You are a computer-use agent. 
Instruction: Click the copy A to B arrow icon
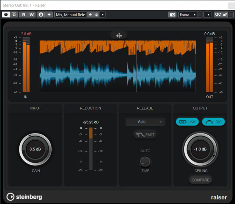[x=49, y=15]
